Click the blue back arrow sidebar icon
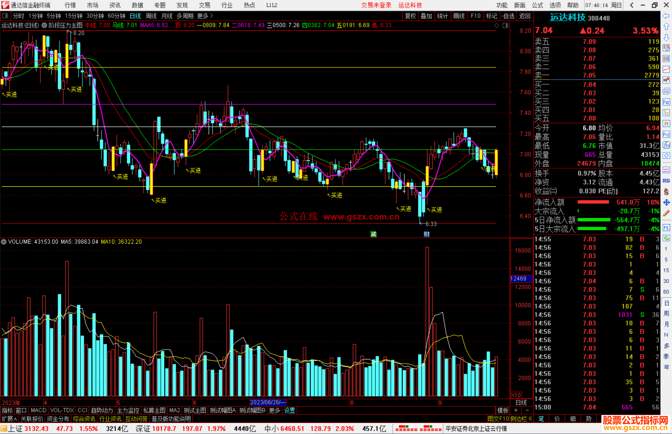The width and height of the screenshot is (672, 434). (666, 16)
